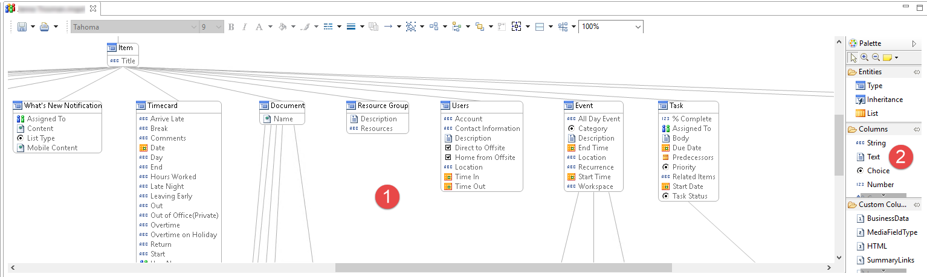The height and width of the screenshot is (277, 927).
Task: Click the Font Color icon
Action: [x=259, y=27]
